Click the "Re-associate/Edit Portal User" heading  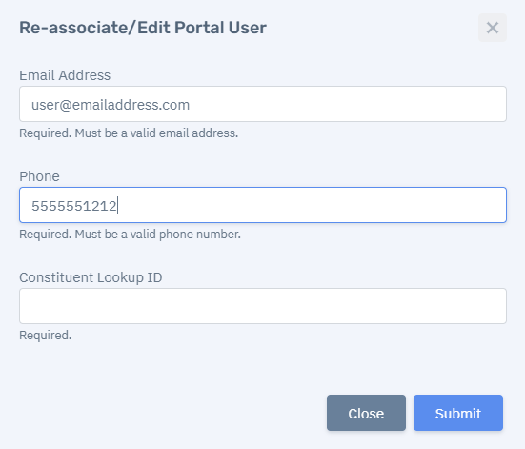pos(143,28)
